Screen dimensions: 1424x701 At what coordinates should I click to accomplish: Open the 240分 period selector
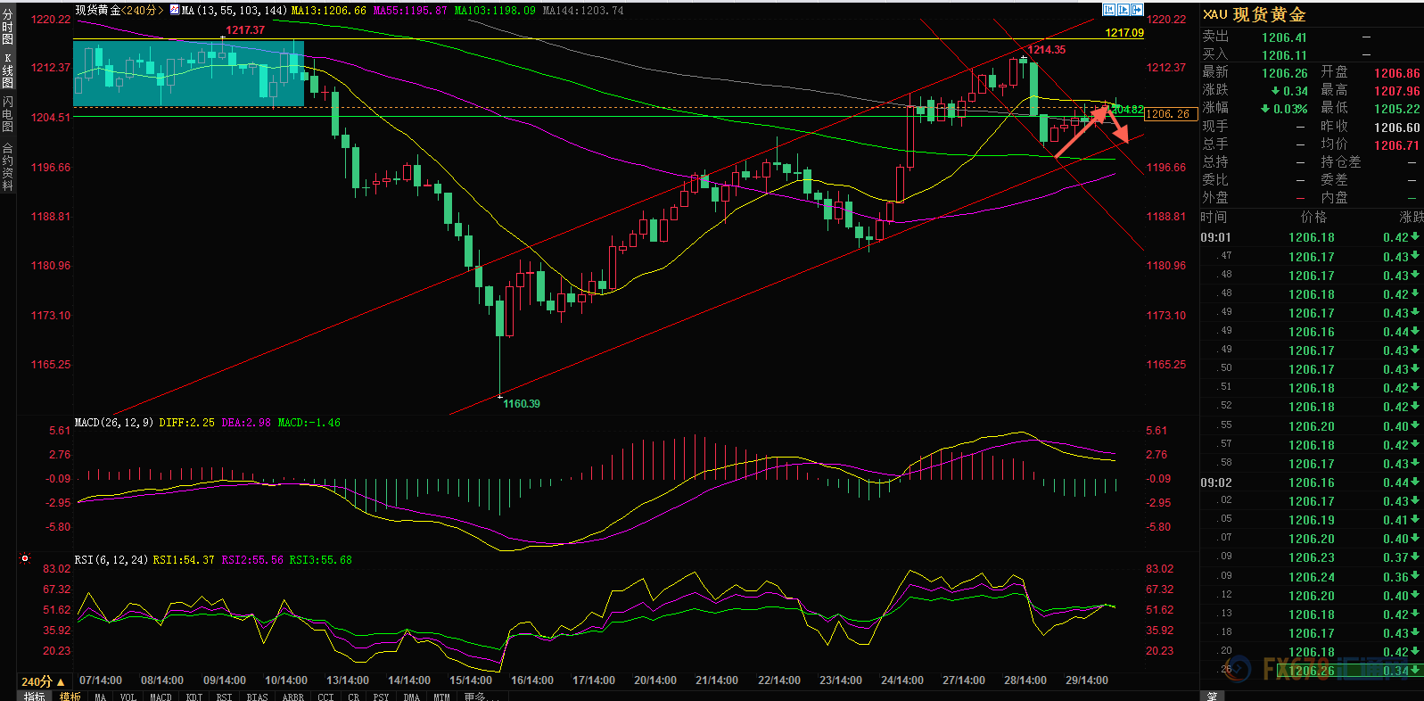43,681
